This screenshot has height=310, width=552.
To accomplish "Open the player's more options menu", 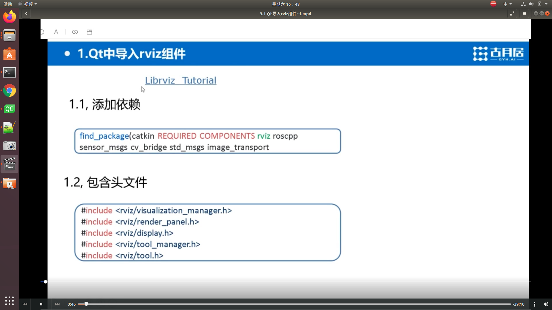I will 534,304.
